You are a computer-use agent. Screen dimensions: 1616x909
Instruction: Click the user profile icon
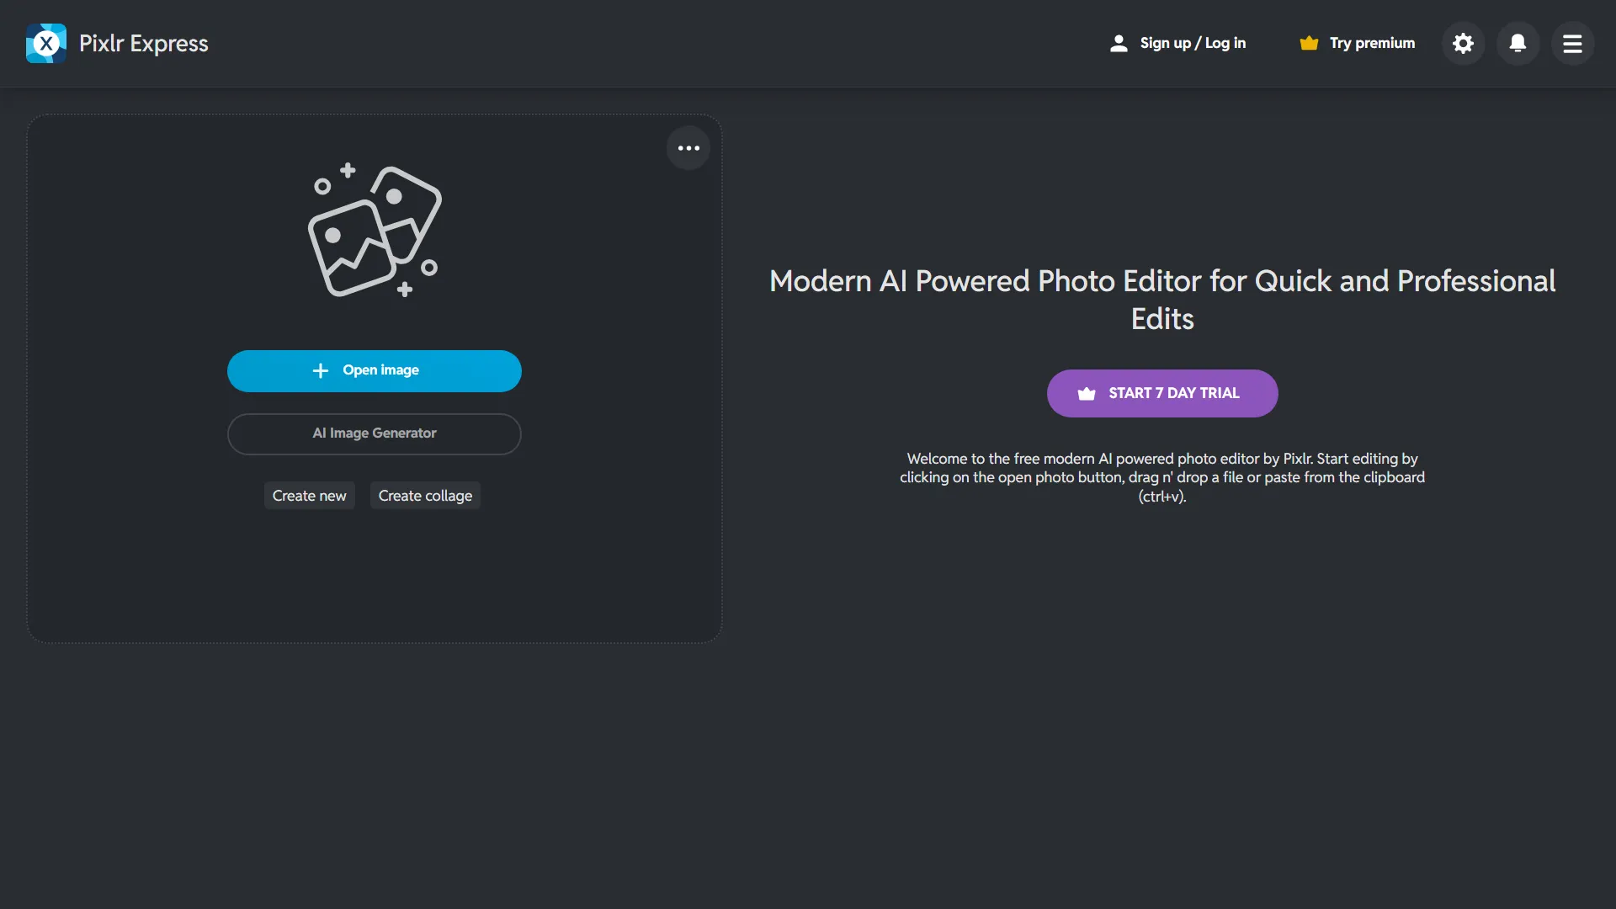click(x=1119, y=43)
